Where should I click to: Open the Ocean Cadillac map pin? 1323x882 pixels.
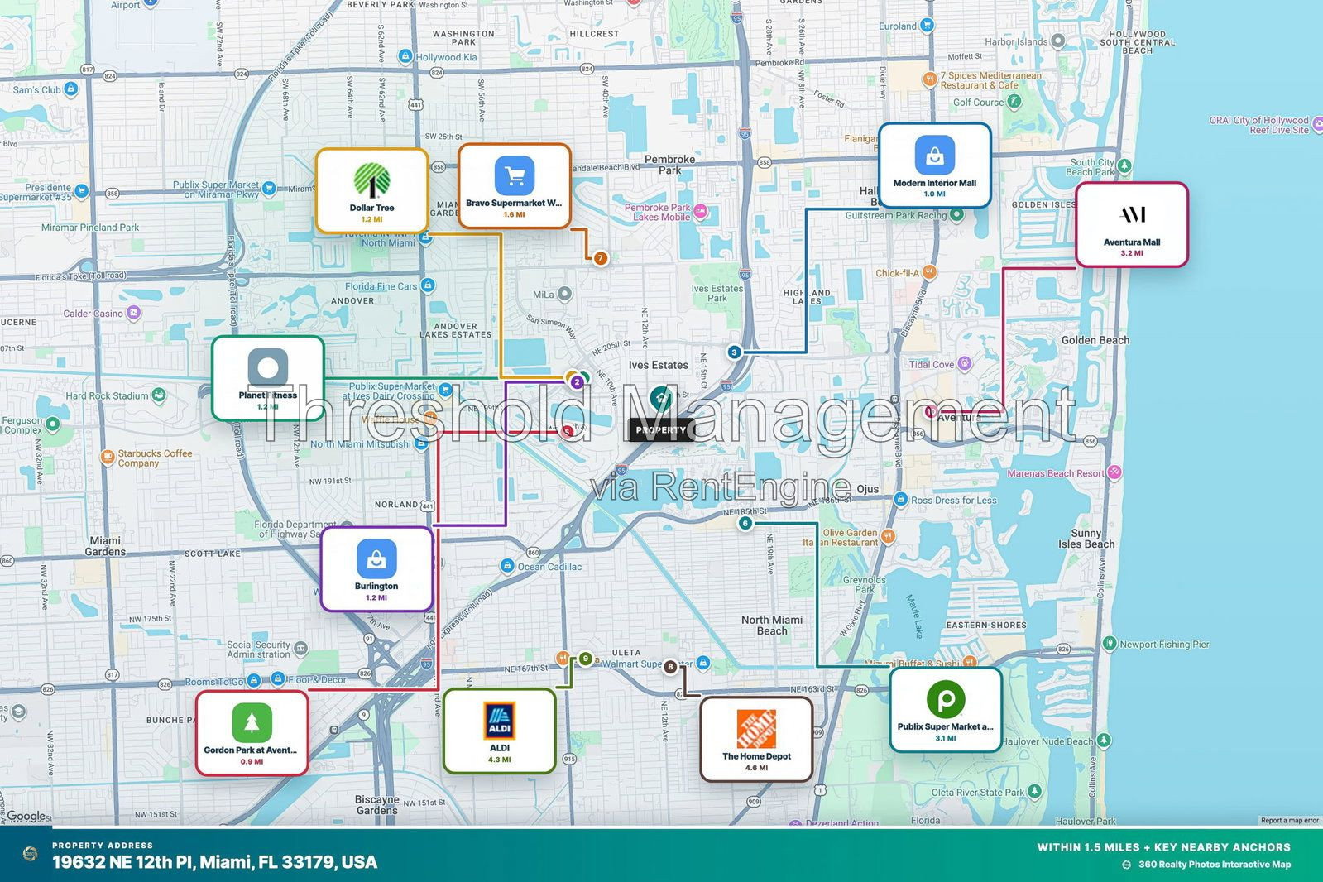(508, 566)
